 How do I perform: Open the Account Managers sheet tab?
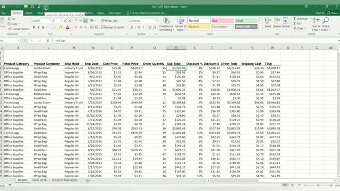coord(64,180)
